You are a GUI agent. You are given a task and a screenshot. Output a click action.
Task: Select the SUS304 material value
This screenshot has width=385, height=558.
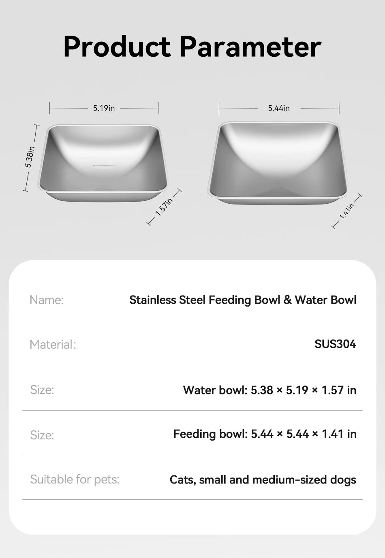coord(335,344)
